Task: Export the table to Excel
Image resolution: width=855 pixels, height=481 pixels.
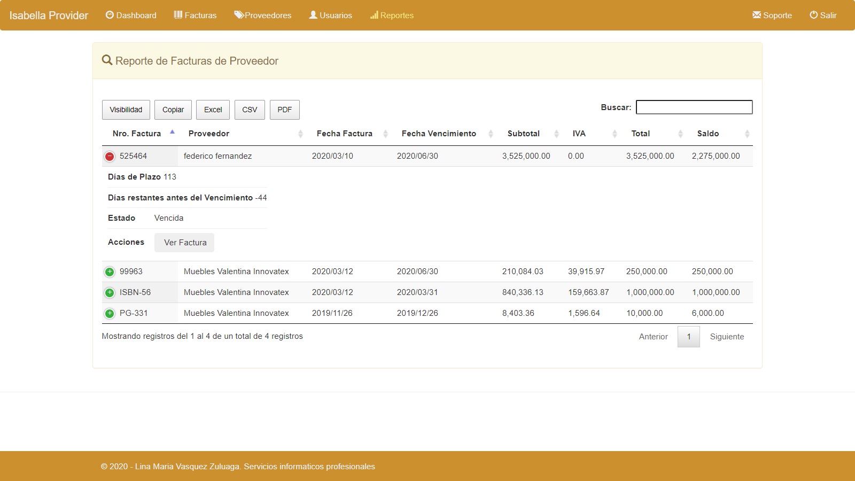Action: point(213,110)
